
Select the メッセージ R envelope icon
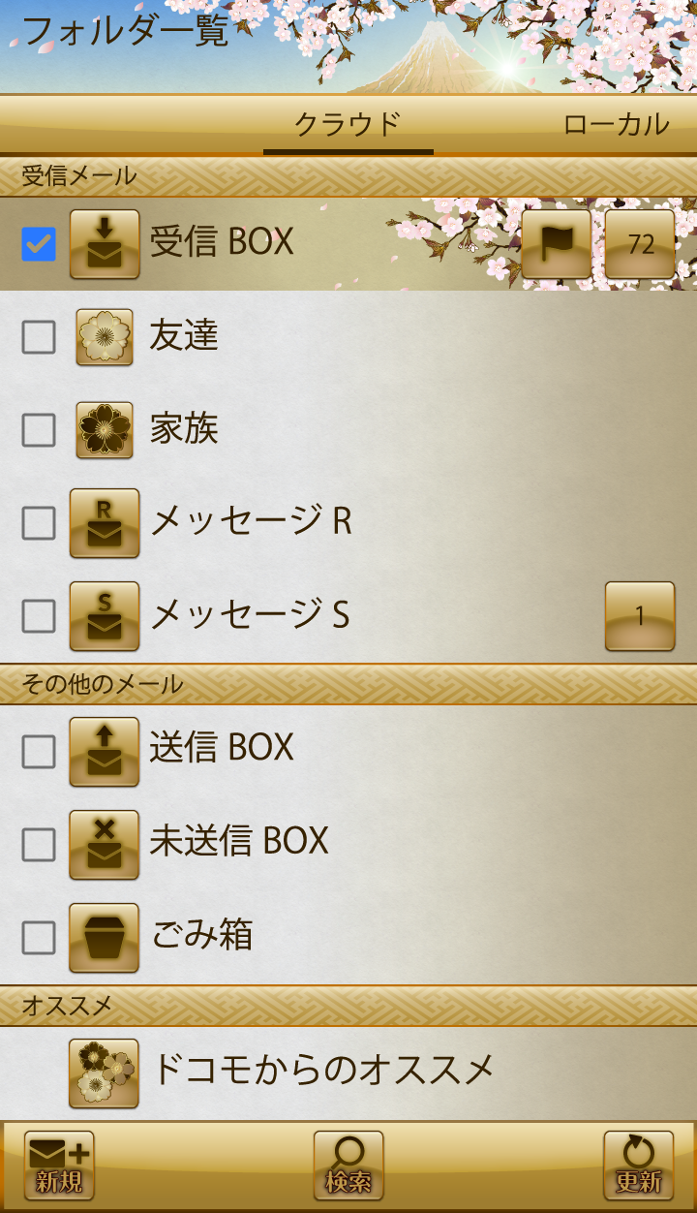105,523
